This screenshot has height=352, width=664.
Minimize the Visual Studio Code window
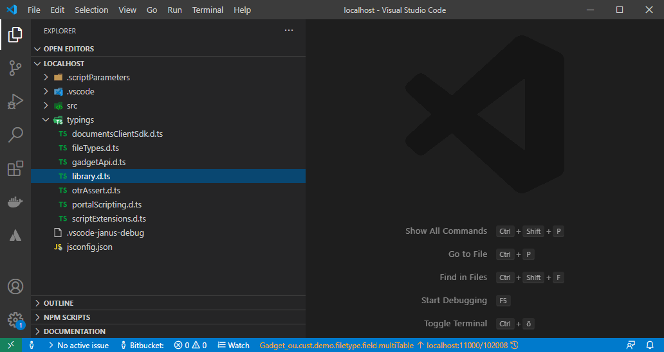590,10
